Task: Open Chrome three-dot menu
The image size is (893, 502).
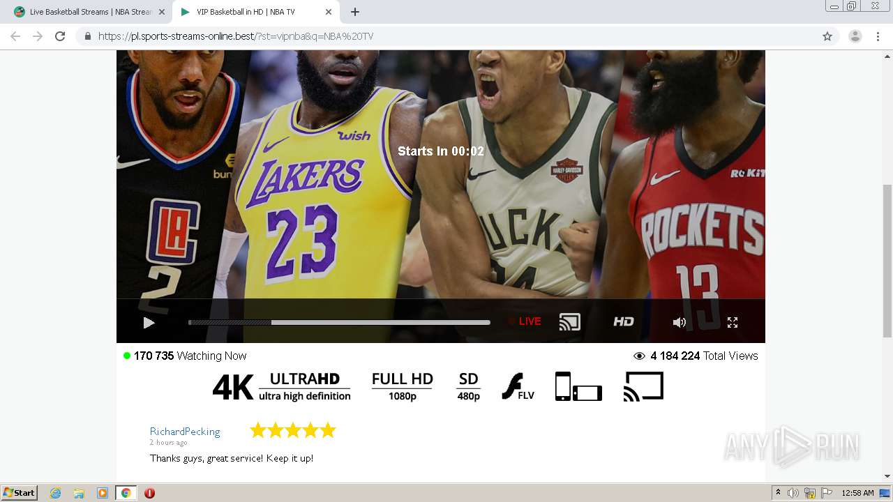Action: (x=878, y=36)
